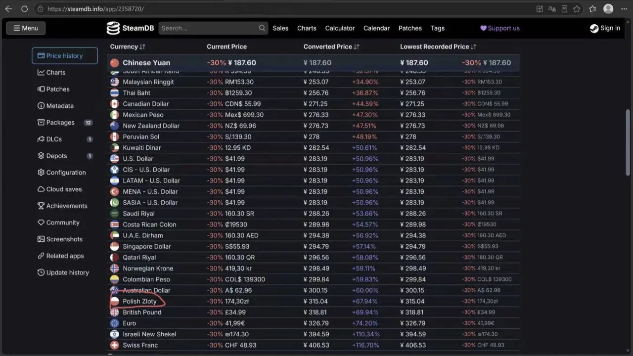Click the Swiss Franc flag icon
Screen dimensions: 633x356
[x=114, y=345]
